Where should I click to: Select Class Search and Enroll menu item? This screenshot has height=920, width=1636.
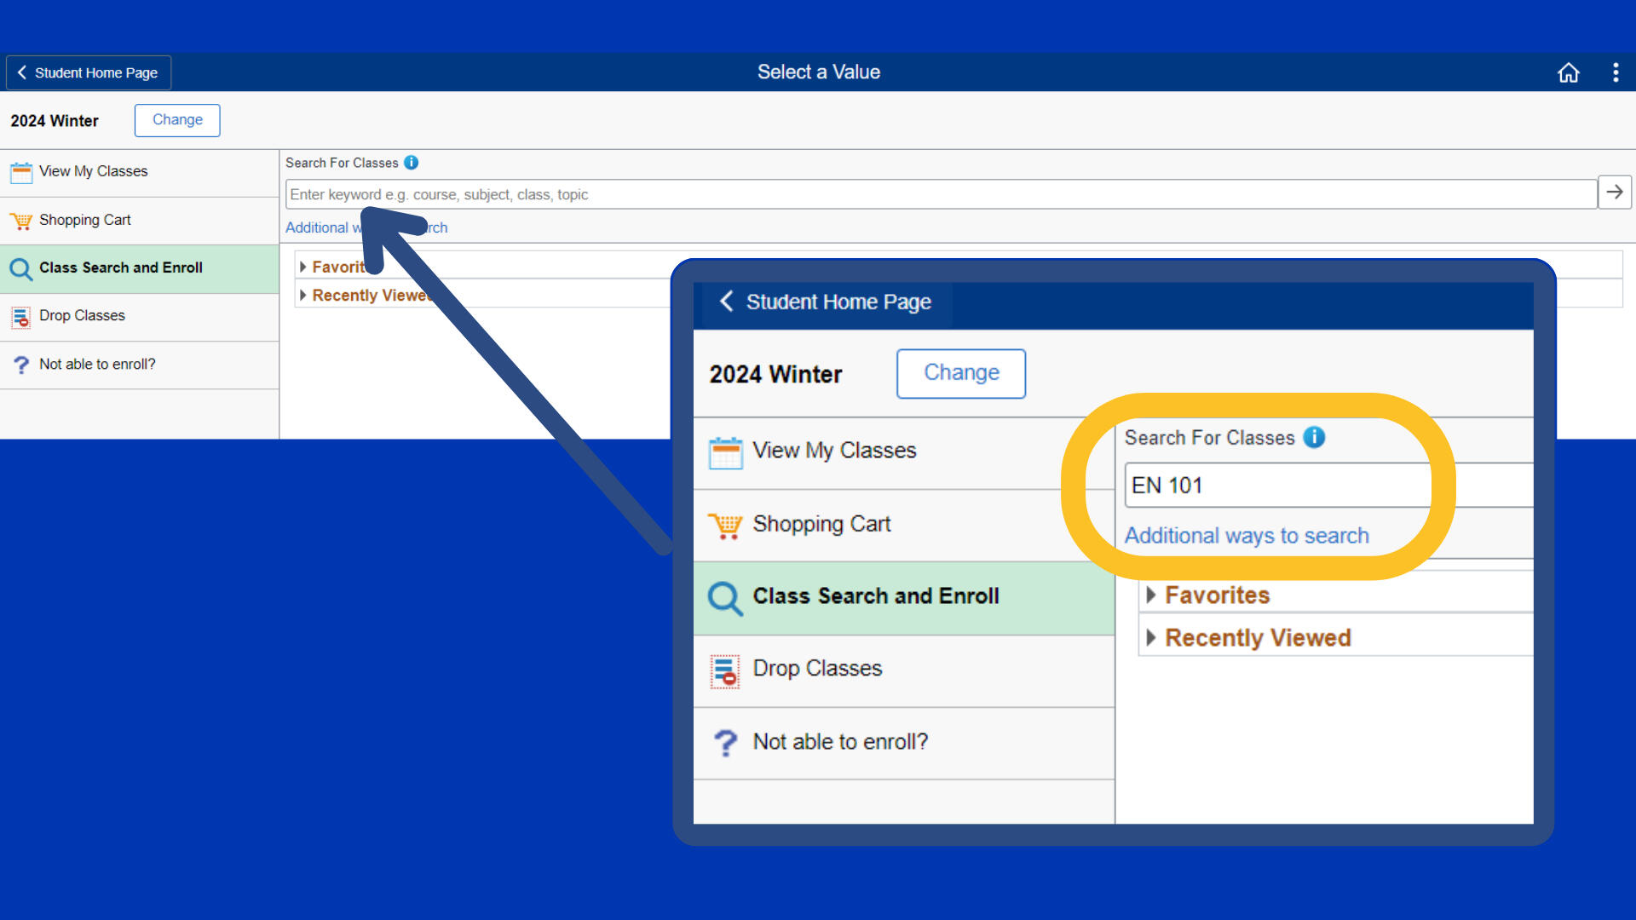[120, 267]
